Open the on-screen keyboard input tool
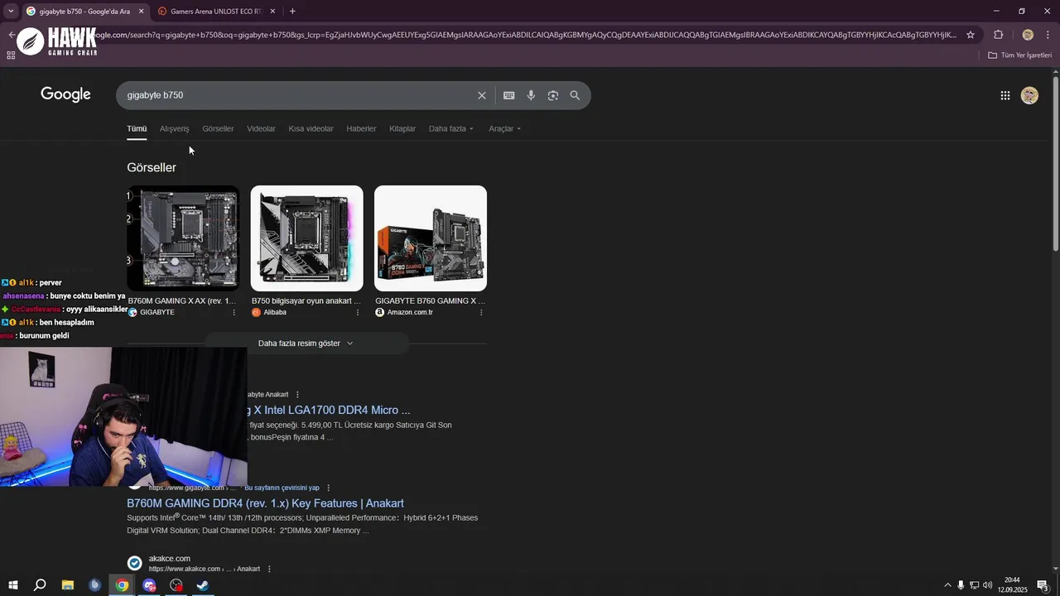 [x=509, y=95]
